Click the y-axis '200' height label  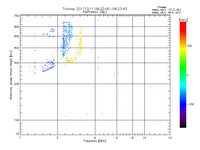click(16, 84)
